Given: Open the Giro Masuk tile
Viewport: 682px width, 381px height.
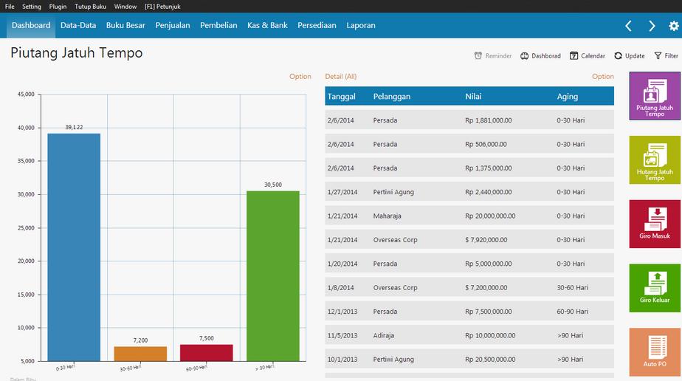Looking at the screenshot, I should [x=655, y=224].
